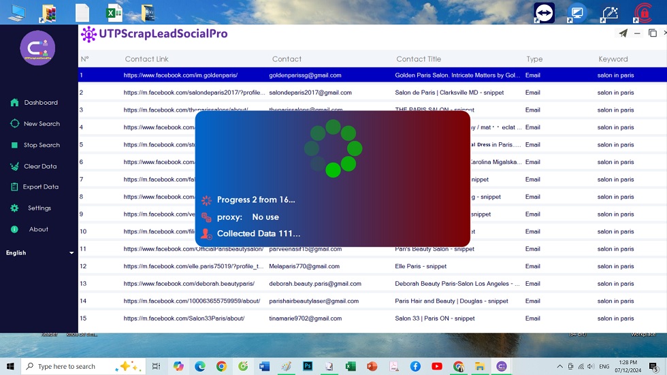This screenshot has width=667, height=375.
Task: Click Clear Data in the sidebar
Action: [x=39, y=166]
